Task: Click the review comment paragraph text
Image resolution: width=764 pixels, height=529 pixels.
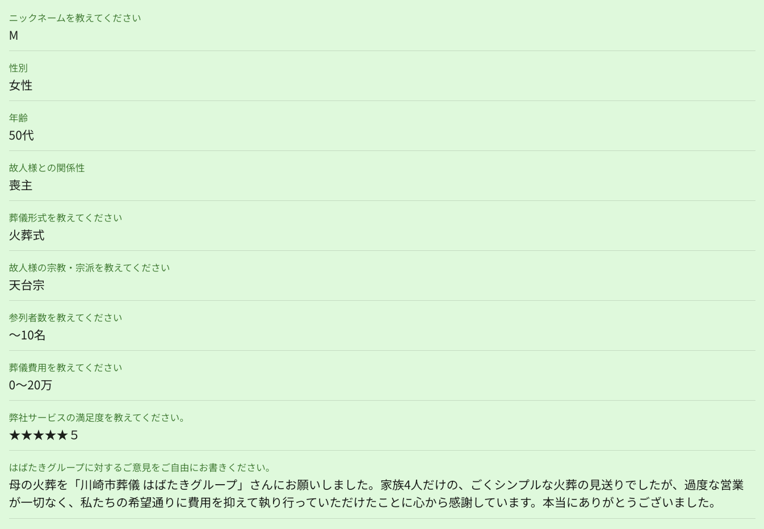Action: coord(376,494)
